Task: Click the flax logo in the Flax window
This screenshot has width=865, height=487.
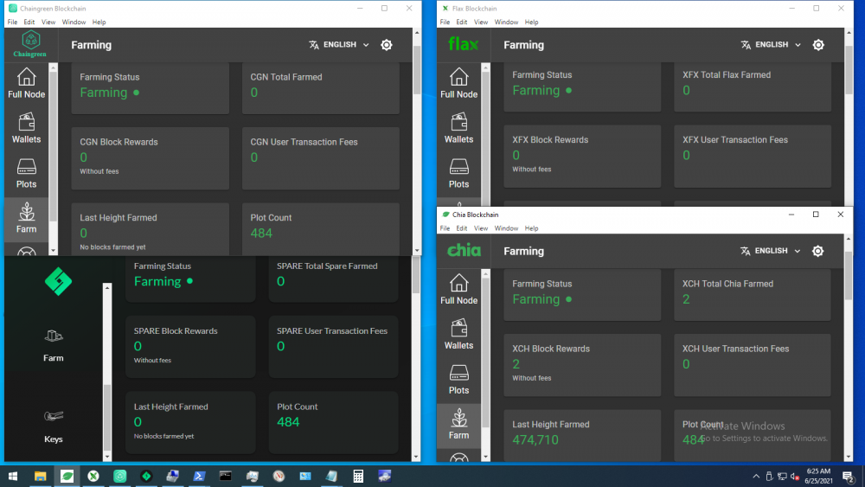Action: [463, 43]
